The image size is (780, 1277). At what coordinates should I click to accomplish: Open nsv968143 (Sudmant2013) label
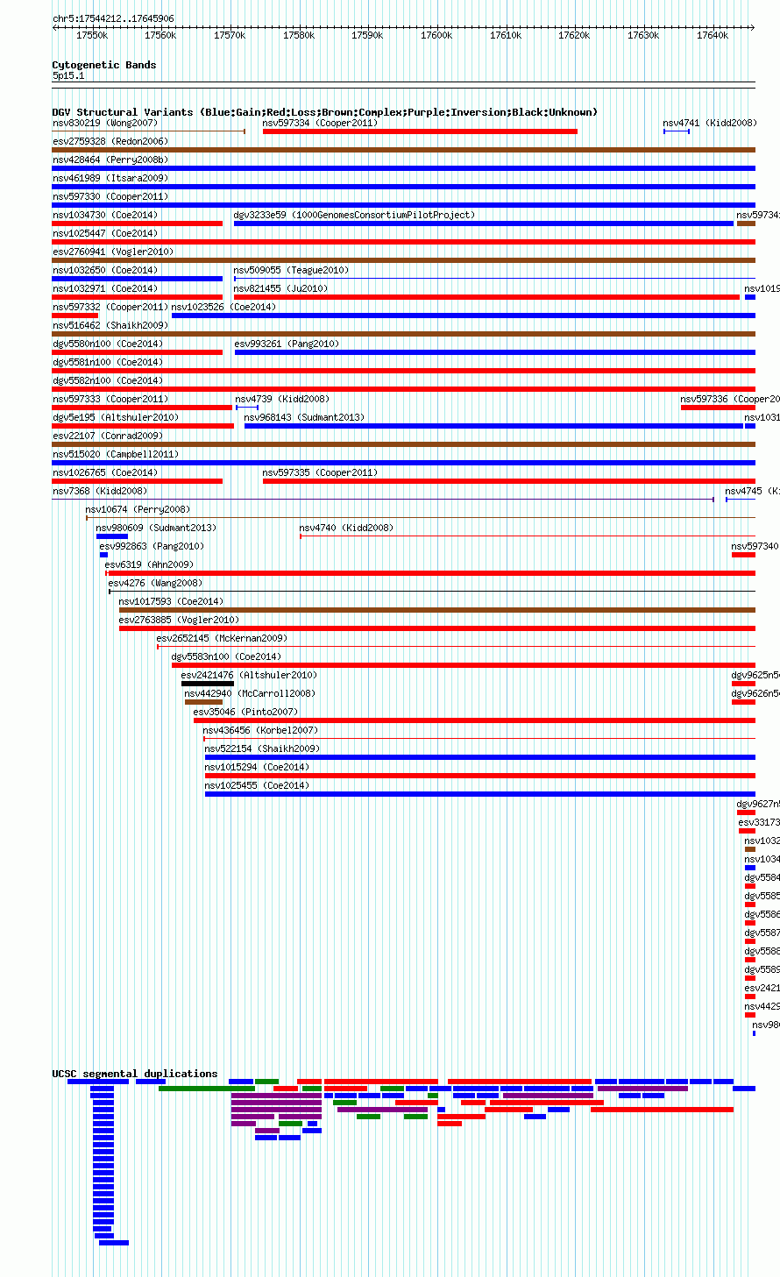coord(304,417)
